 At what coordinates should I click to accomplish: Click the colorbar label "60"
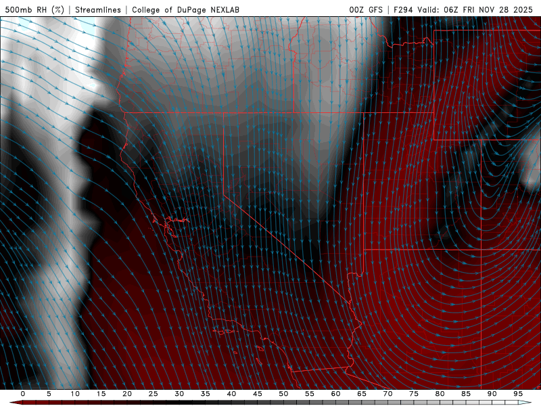tap(335, 394)
